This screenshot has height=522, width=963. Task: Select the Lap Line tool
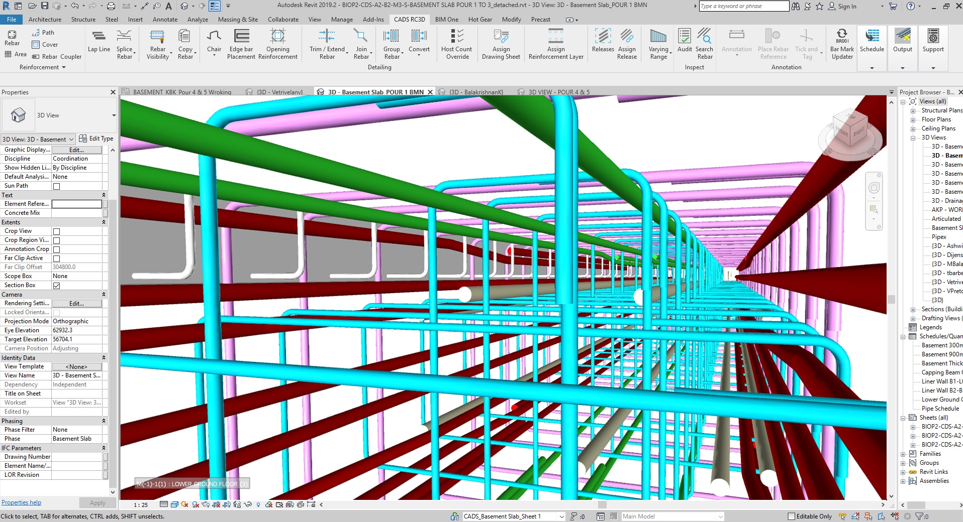(x=99, y=41)
